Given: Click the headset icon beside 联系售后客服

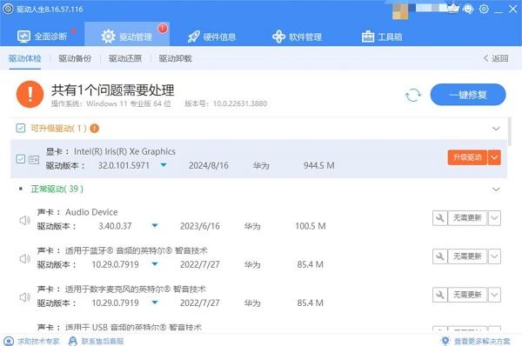Looking at the screenshot, I should pyautogui.click(x=72, y=341).
